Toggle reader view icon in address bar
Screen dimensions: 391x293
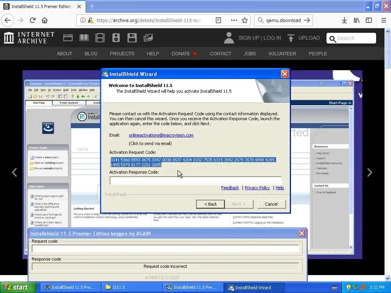tap(218, 21)
